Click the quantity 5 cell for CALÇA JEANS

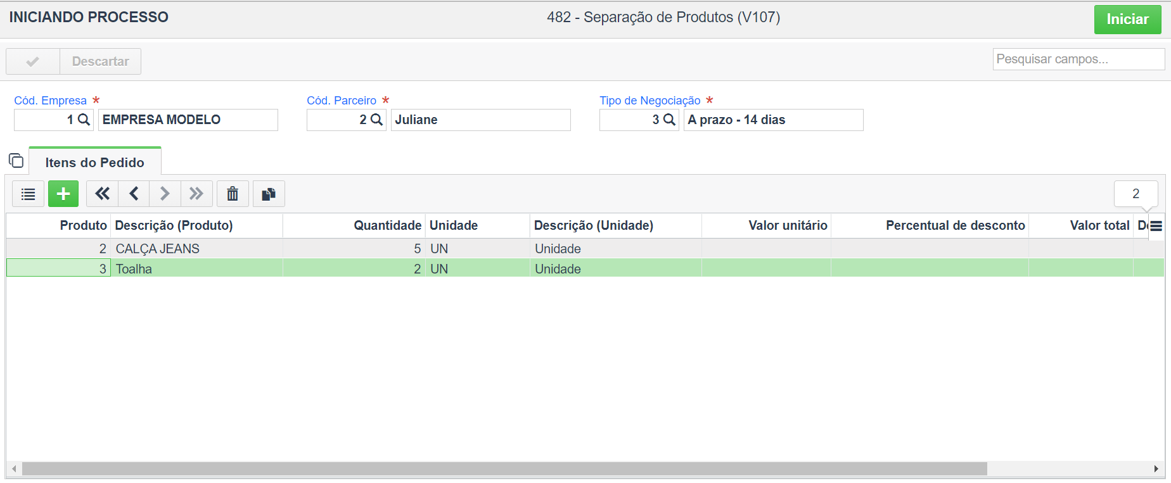(354, 249)
